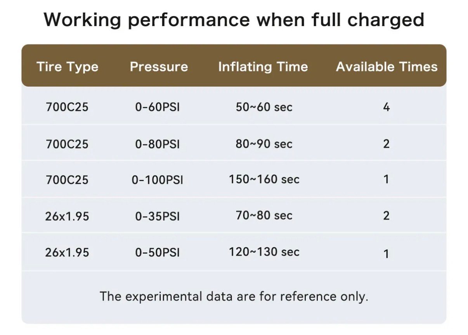The height and width of the screenshot is (335, 468).
Task: Click the 0-35PSI pressure cell
Action: click(158, 216)
